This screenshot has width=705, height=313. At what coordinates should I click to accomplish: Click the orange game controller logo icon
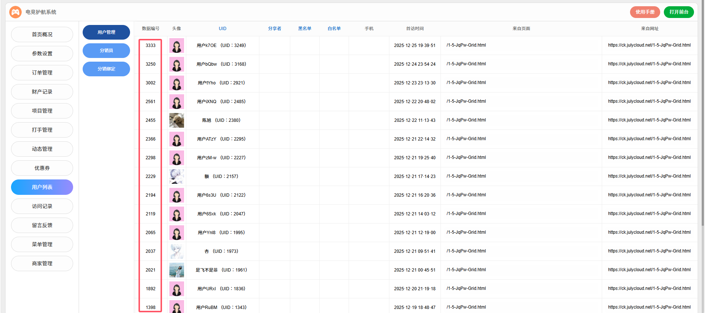(15, 12)
